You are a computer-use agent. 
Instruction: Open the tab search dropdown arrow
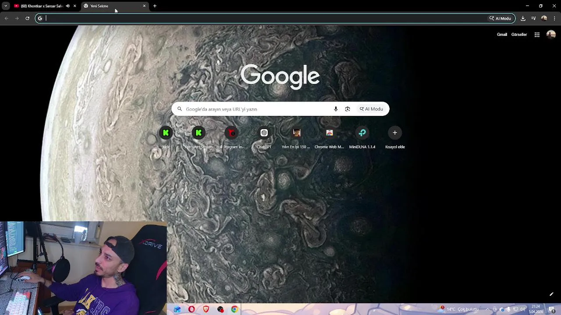[6, 6]
